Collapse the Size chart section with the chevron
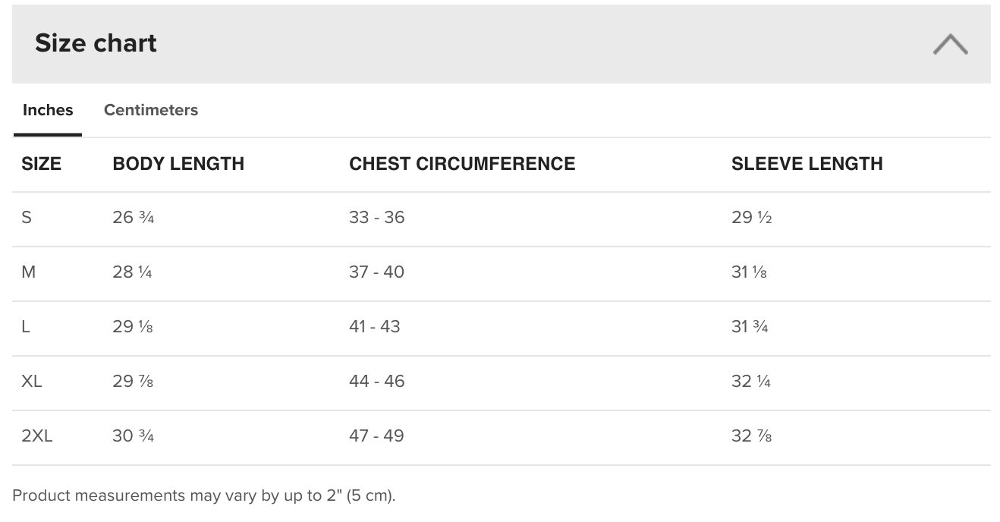Screen dimensions: 1000x522 coord(950,44)
